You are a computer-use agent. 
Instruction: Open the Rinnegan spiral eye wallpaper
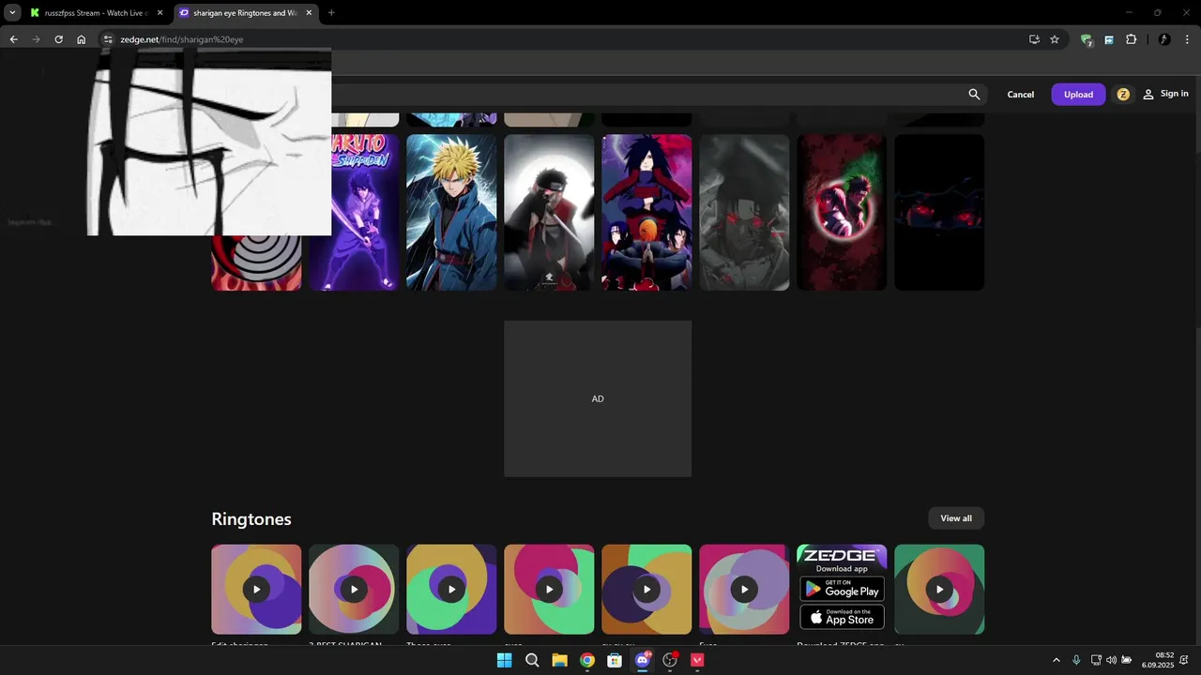pos(256,263)
